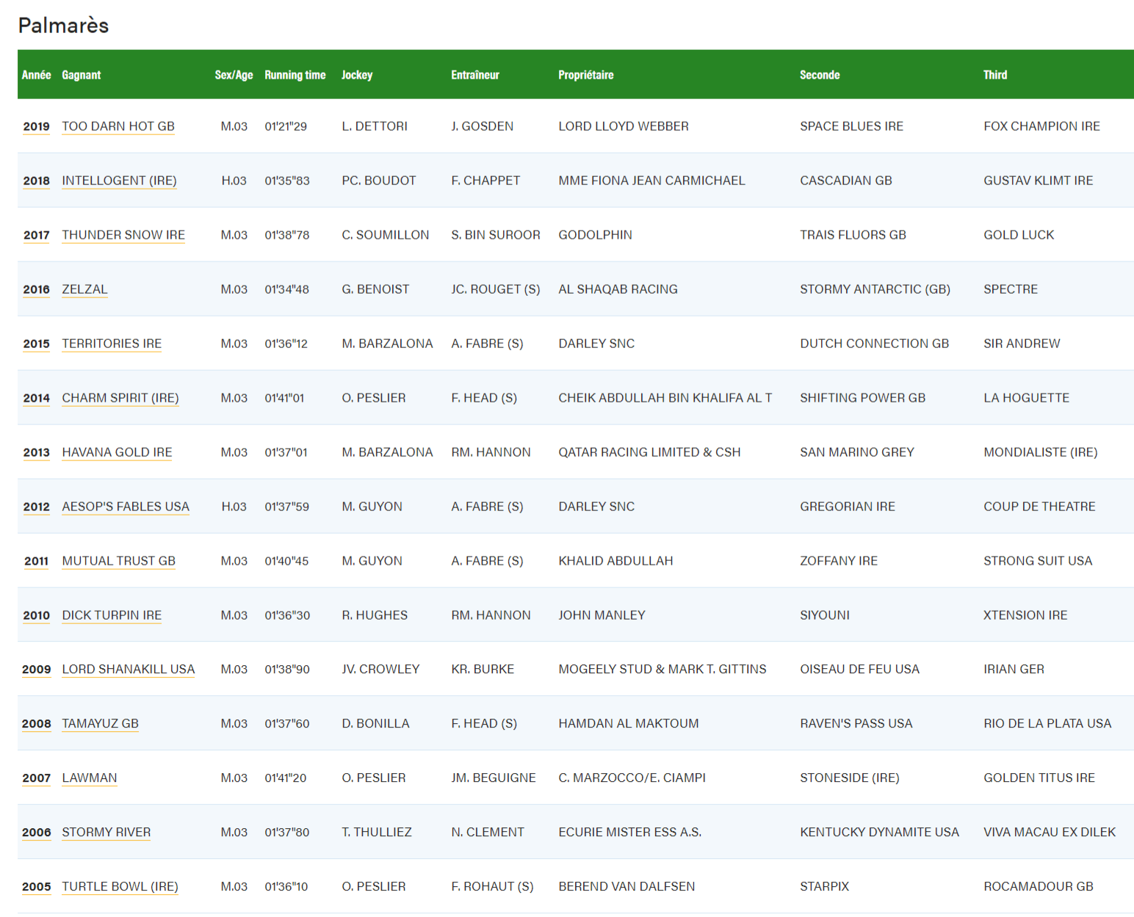Select second place KENTUCKY DYNAMITE USA
Image resolution: width=1134 pixels, height=917 pixels.
click(x=880, y=833)
